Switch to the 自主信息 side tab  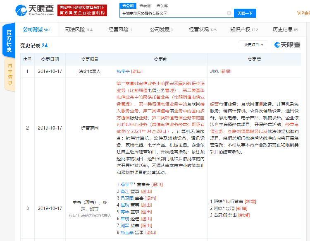(x=10, y=74)
